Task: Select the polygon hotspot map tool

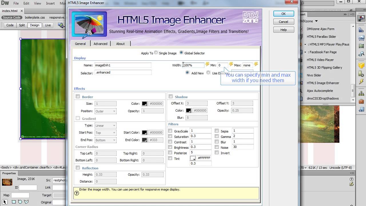Action: pyautogui.click(x=26, y=202)
